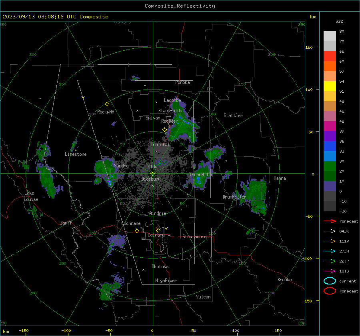The image size is (360, 336).
Task: Click the RockyMH label
Action: [106, 112]
